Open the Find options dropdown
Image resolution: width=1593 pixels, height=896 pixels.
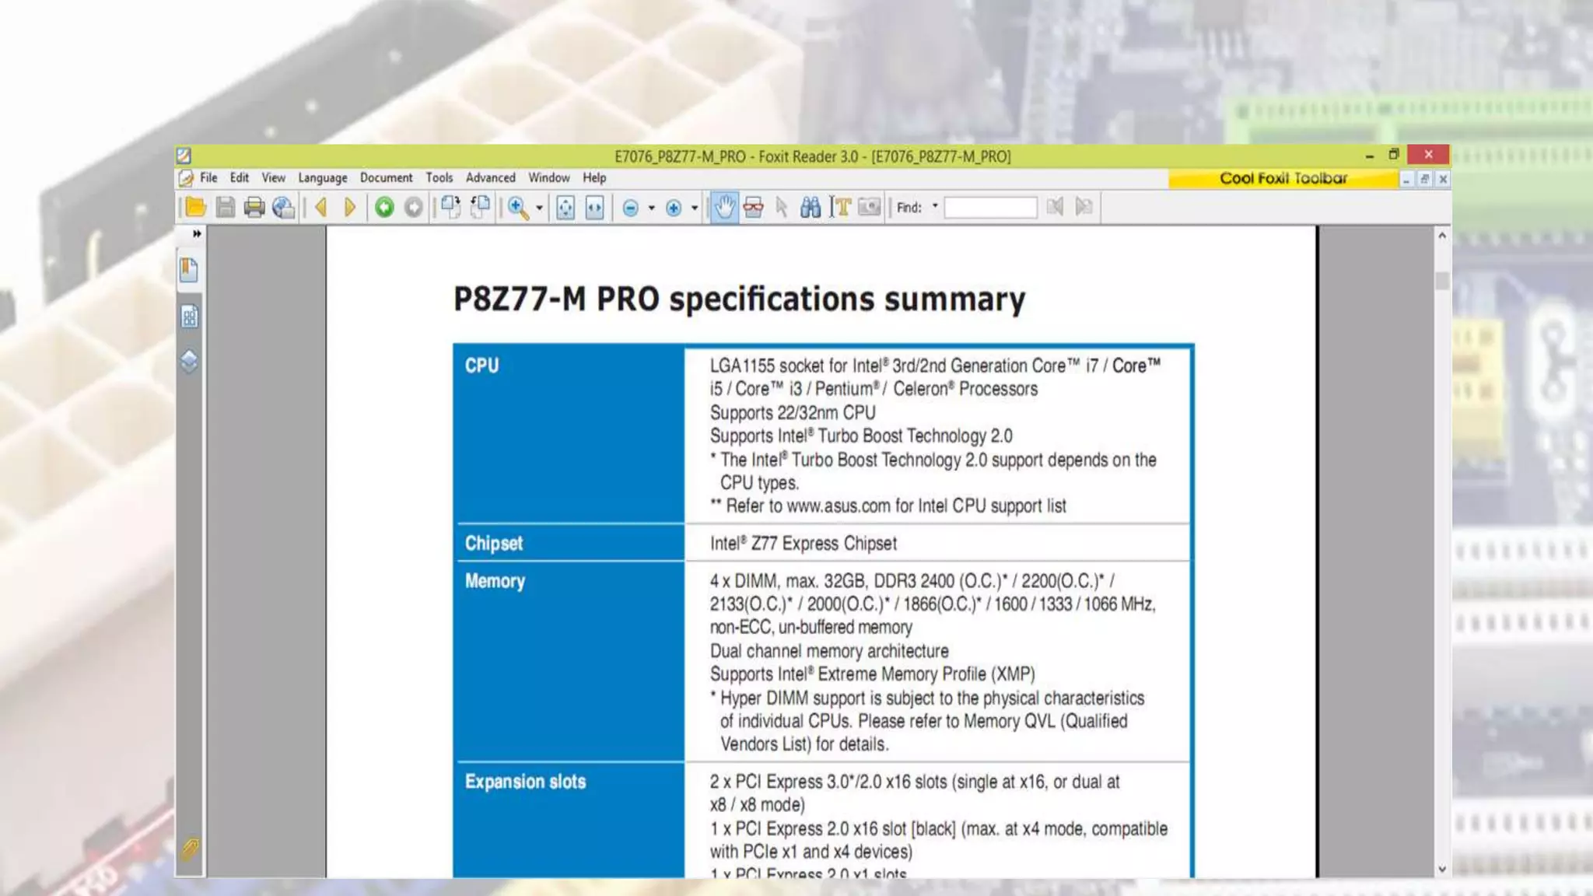tap(935, 207)
